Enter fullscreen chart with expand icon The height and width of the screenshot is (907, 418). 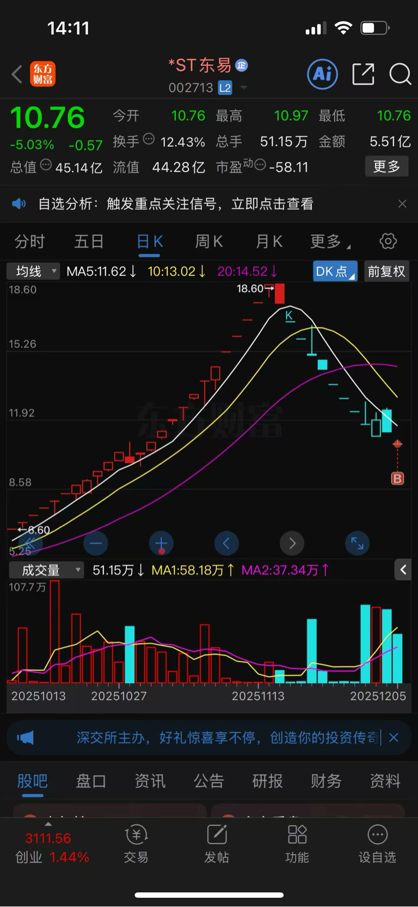point(358,543)
